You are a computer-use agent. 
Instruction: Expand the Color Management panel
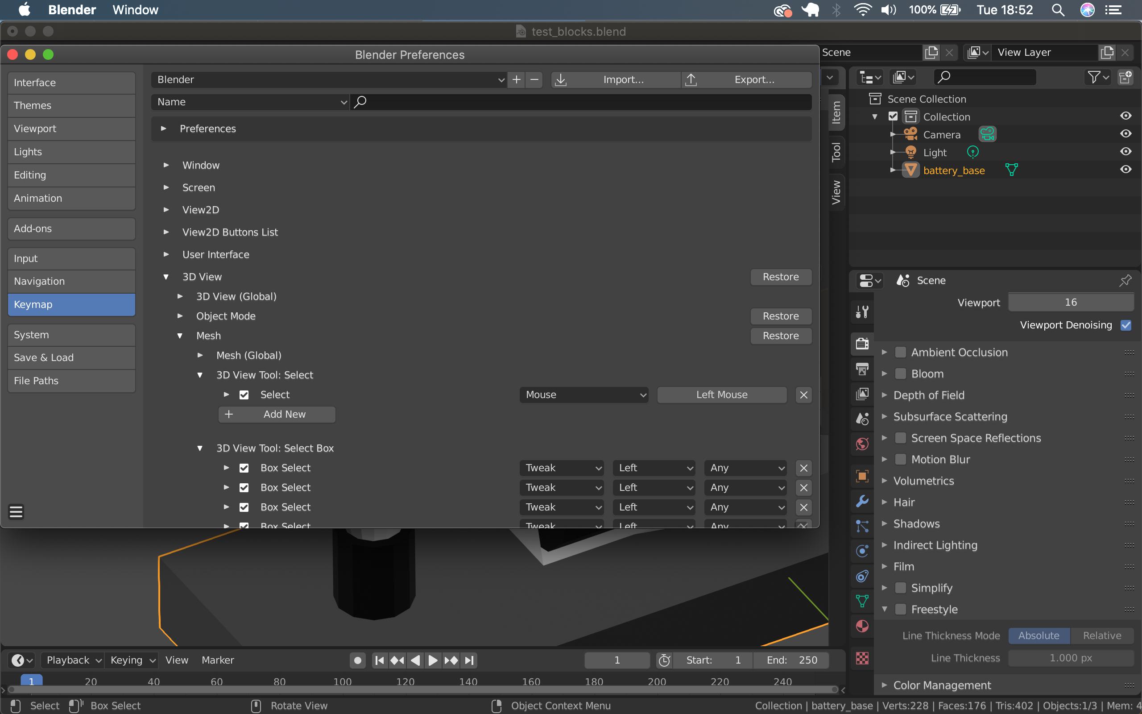tap(884, 685)
